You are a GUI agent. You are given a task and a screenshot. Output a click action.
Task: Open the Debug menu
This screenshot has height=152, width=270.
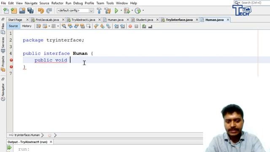coord(78,3)
